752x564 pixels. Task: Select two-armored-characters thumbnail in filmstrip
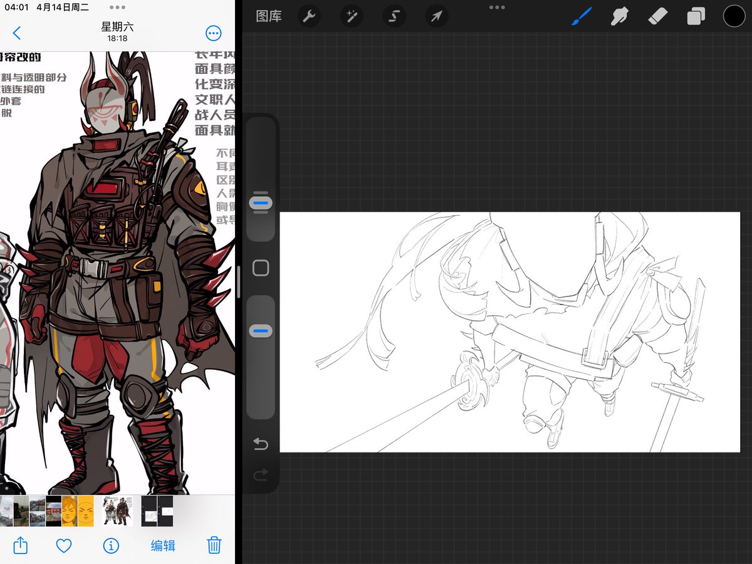tap(118, 511)
